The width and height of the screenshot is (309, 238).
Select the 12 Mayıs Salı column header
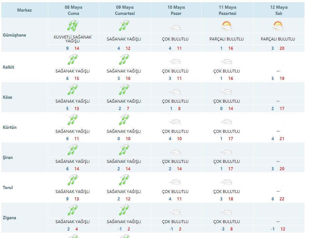click(x=279, y=10)
